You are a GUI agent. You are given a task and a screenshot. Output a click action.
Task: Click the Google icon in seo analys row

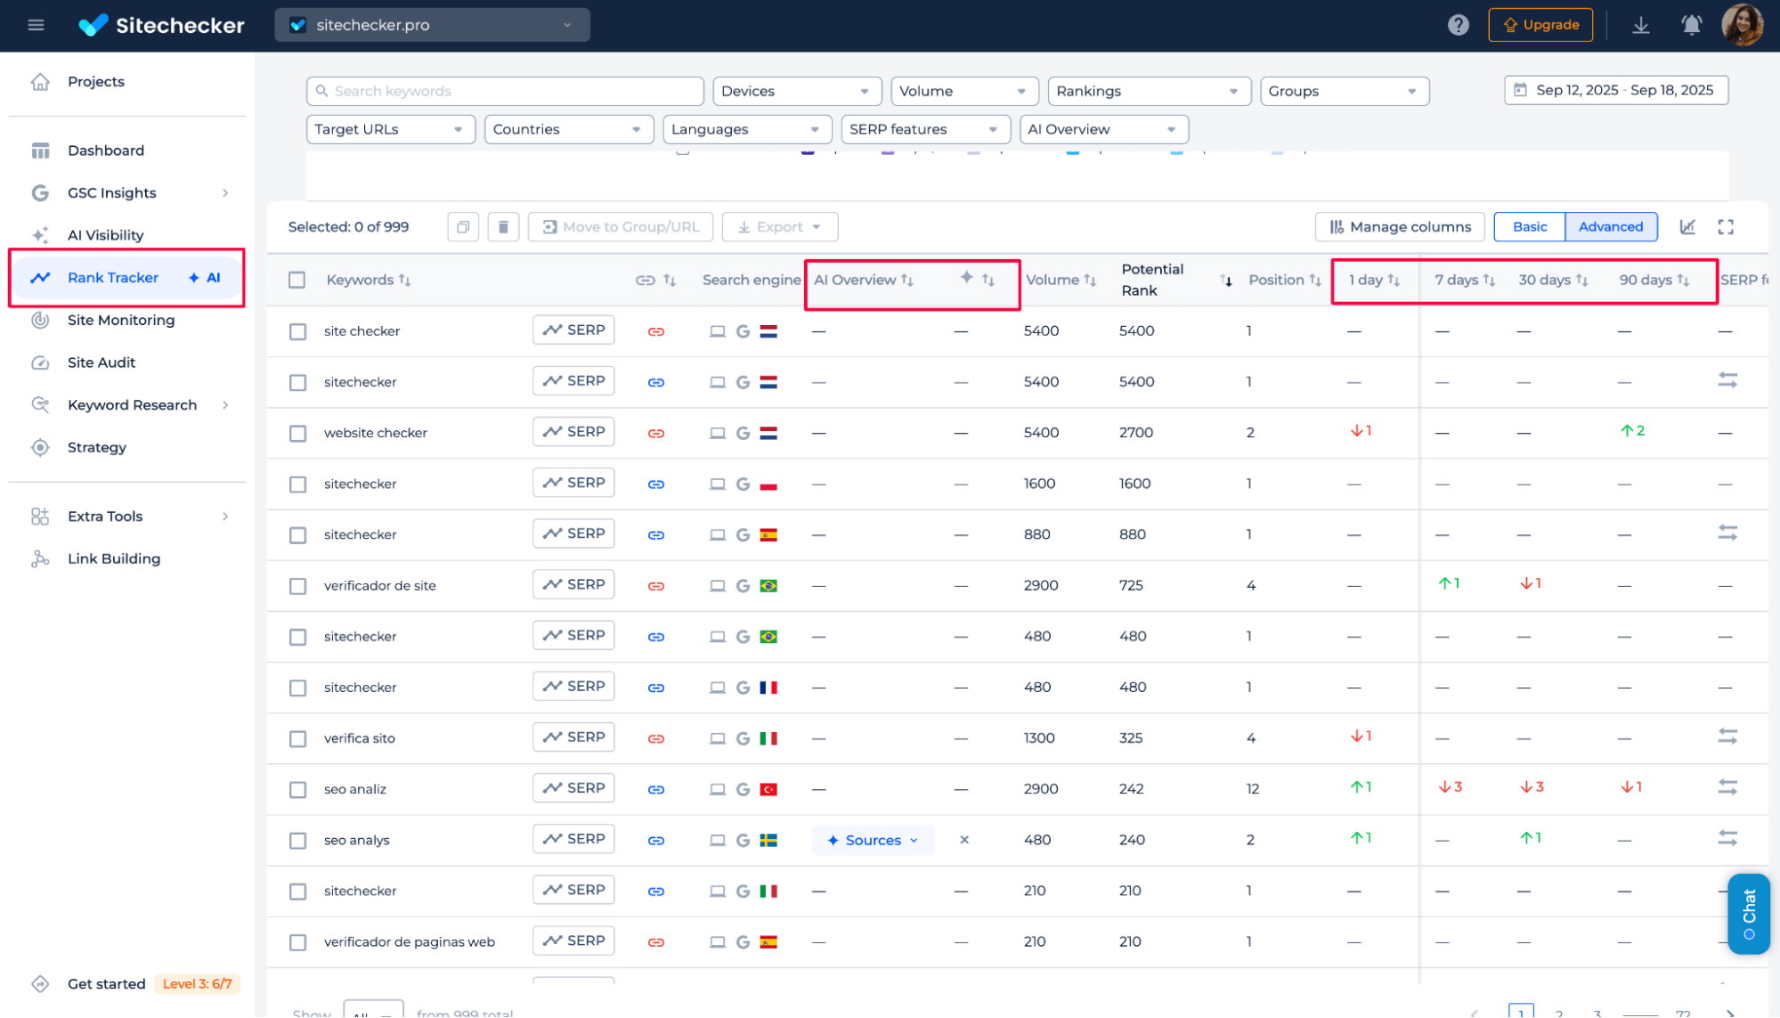point(743,840)
